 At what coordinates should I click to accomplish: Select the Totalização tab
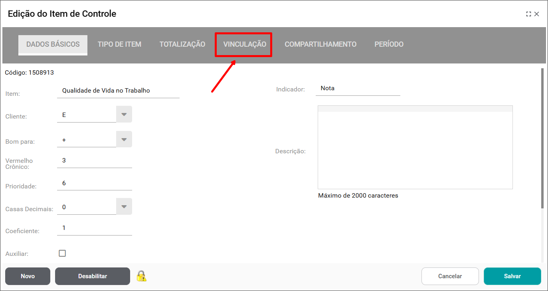pos(182,44)
